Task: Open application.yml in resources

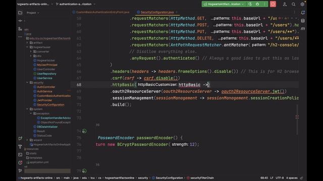Action: [x=39, y=162]
